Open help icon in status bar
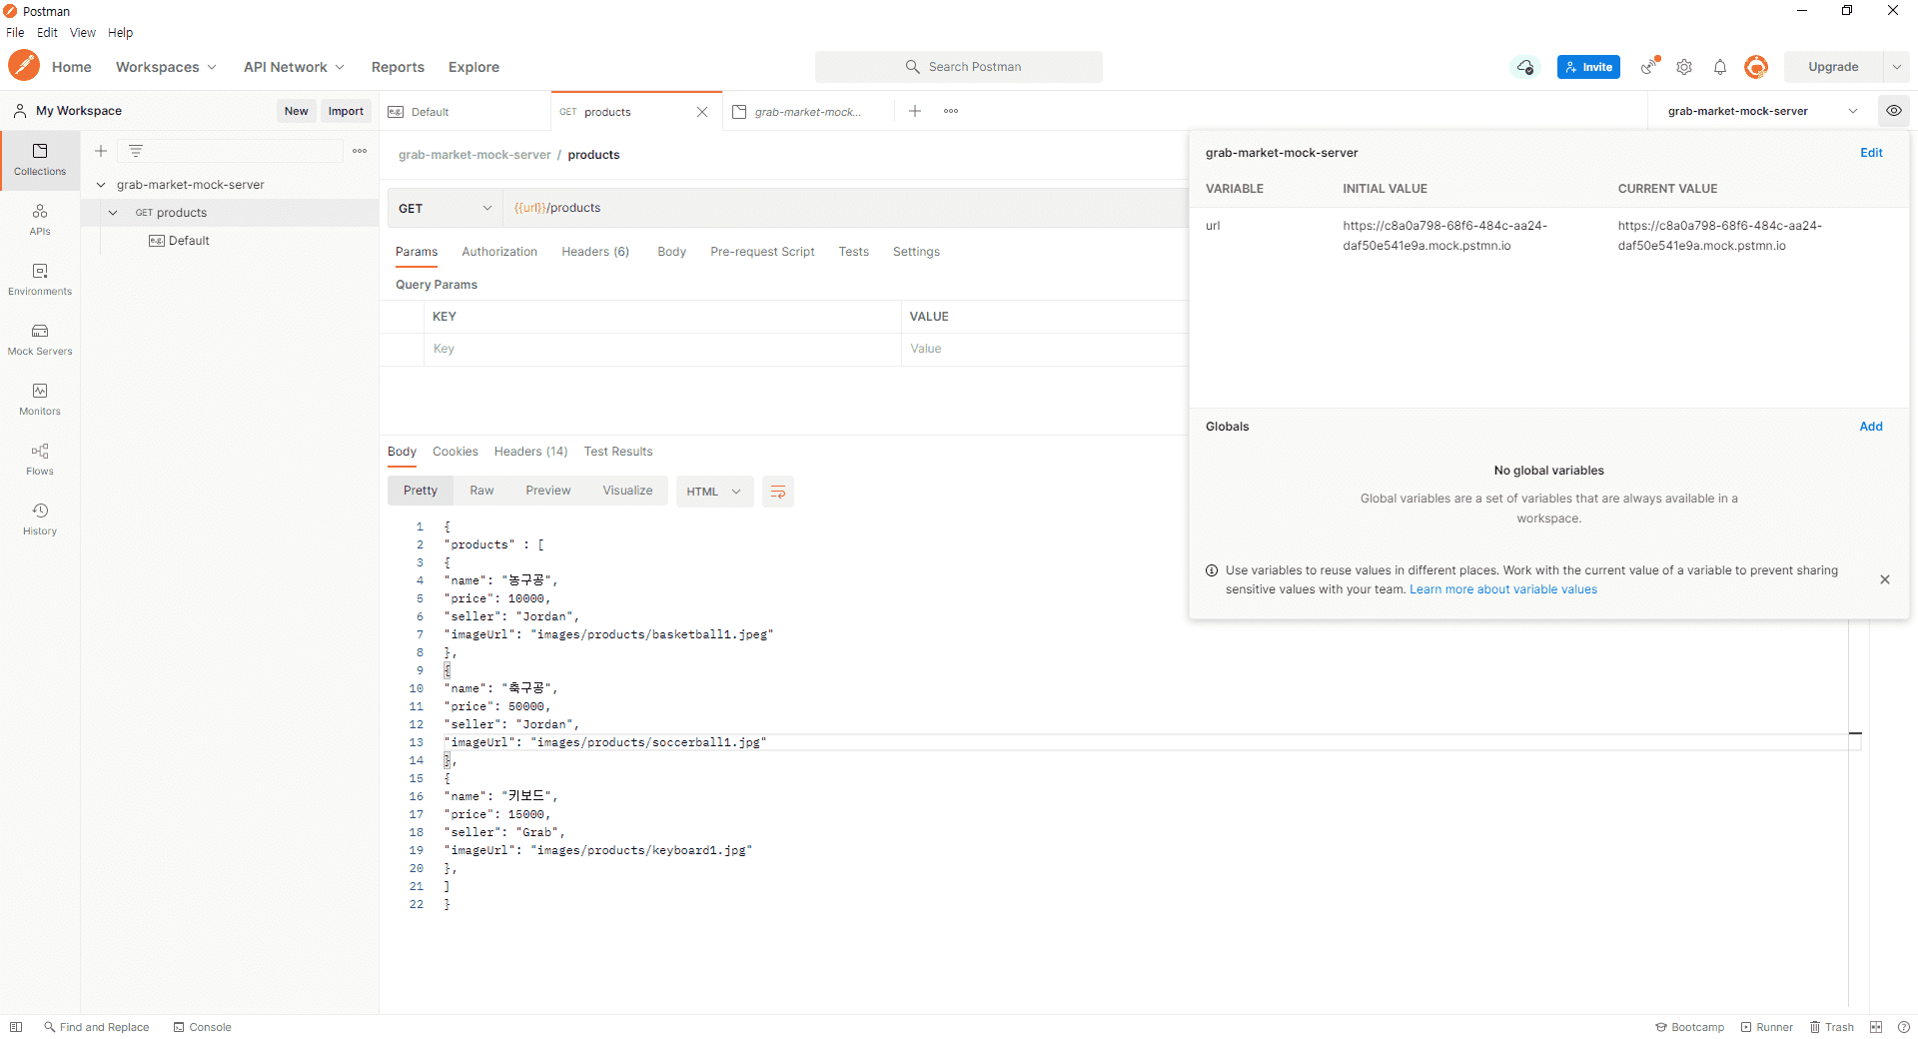Viewport: 1918px width, 1039px height. coord(1904,1027)
